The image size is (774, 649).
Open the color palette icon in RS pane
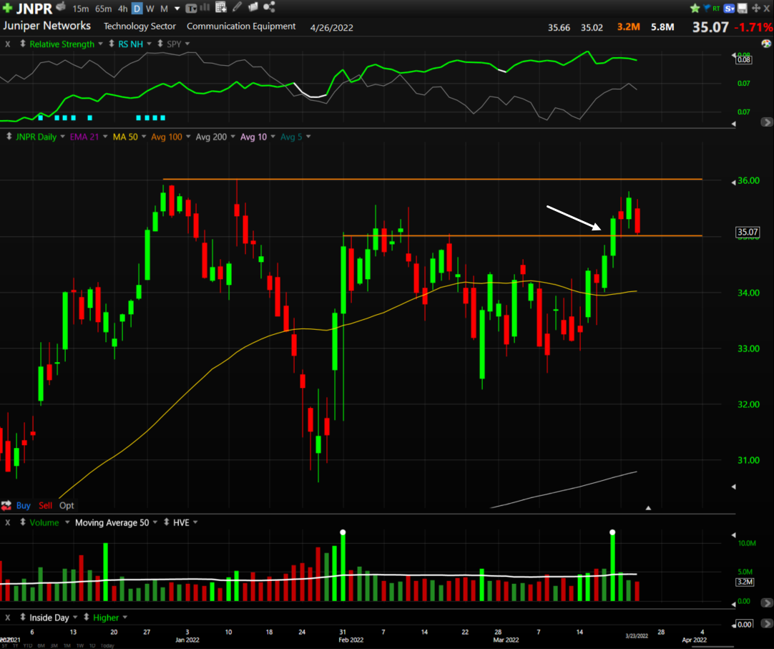pyautogui.click(x=766, y=44)
